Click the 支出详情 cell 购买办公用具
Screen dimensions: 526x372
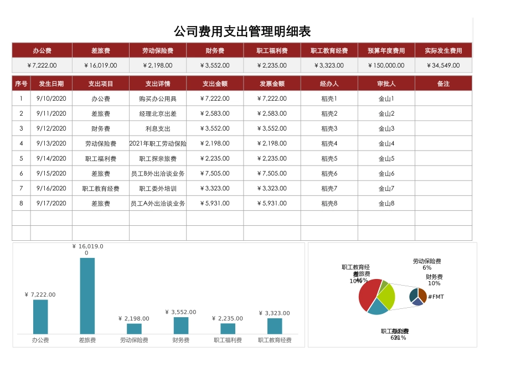(x=158, y=99)
